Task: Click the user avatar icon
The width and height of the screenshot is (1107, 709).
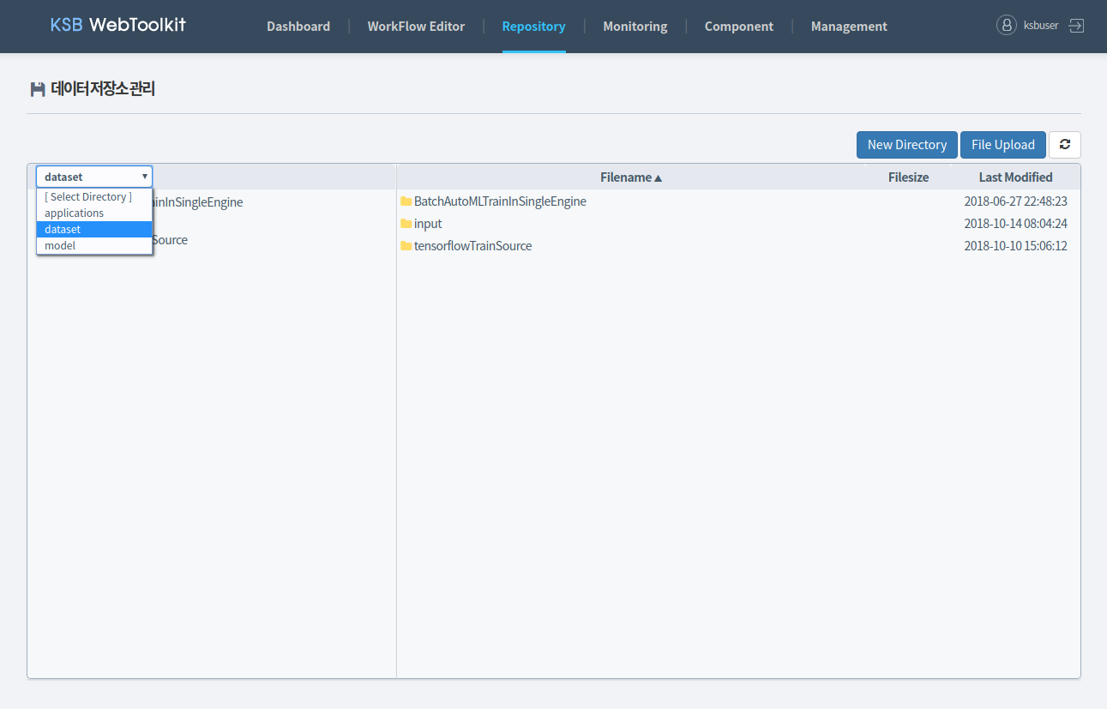Action: pos(1006,26)
